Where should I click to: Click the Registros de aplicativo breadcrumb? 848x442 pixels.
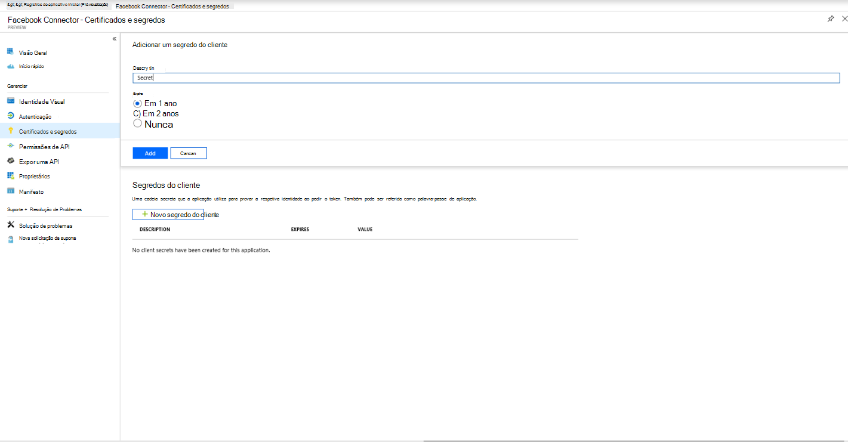coord(58,5)
